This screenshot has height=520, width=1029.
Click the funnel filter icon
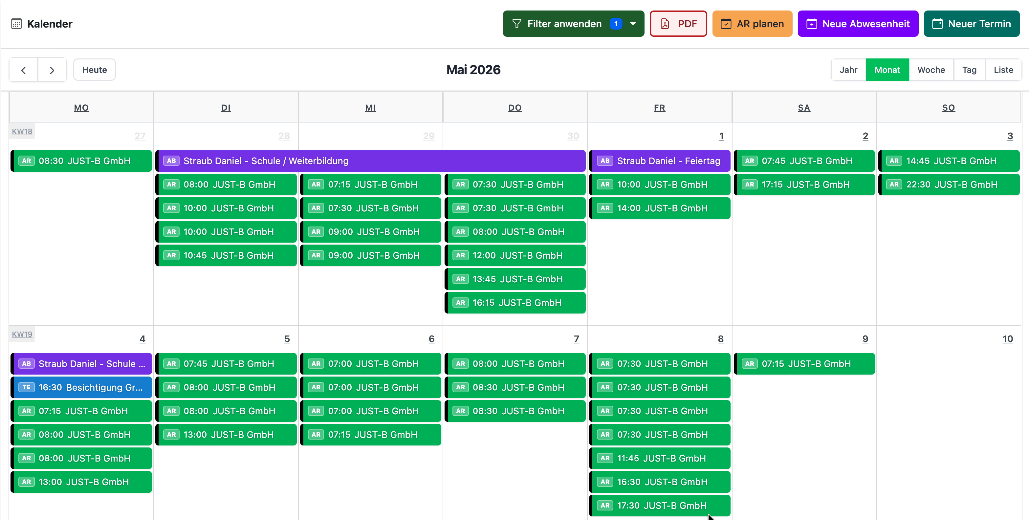pos(516,24)
